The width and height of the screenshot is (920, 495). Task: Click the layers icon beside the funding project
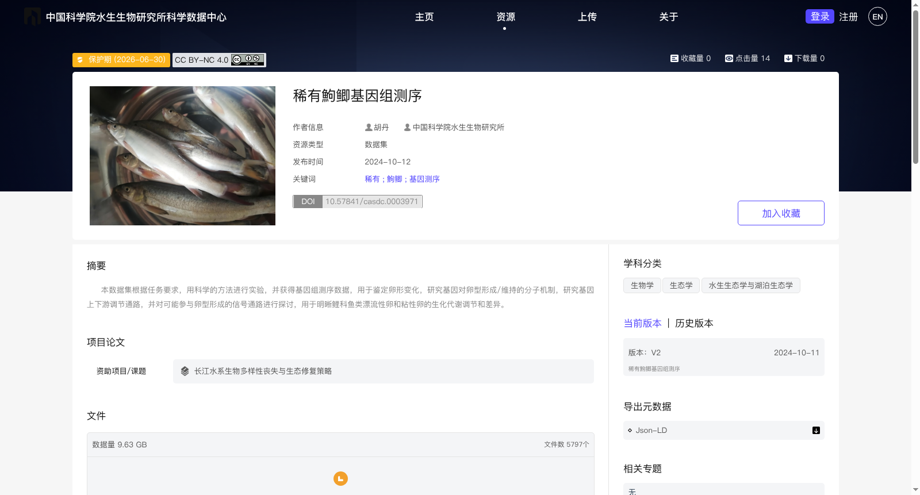click(x=185, y=371)
